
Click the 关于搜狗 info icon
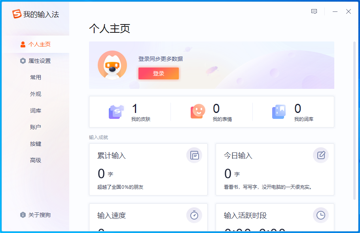tap(23, 215)
